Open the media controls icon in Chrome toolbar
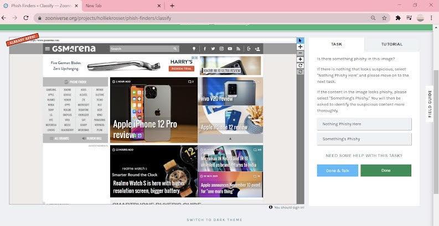The width and height of the screenshot is (439, 226). pyautogui.click(x=409, y=18)
